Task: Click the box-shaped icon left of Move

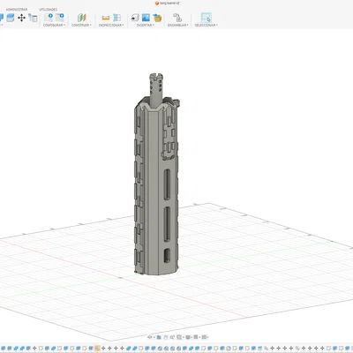Action: click(10, 18)
